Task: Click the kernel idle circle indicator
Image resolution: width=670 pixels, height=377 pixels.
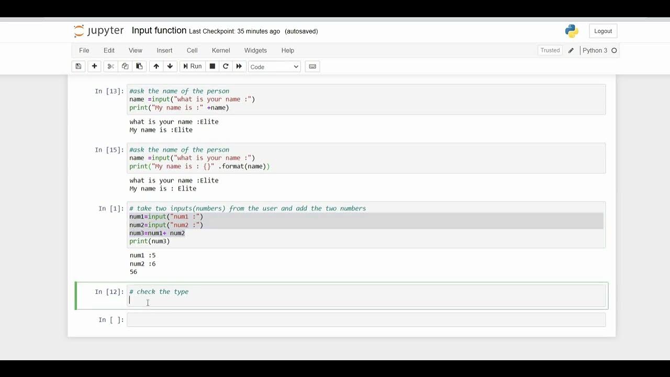Action: click(615, 51)
